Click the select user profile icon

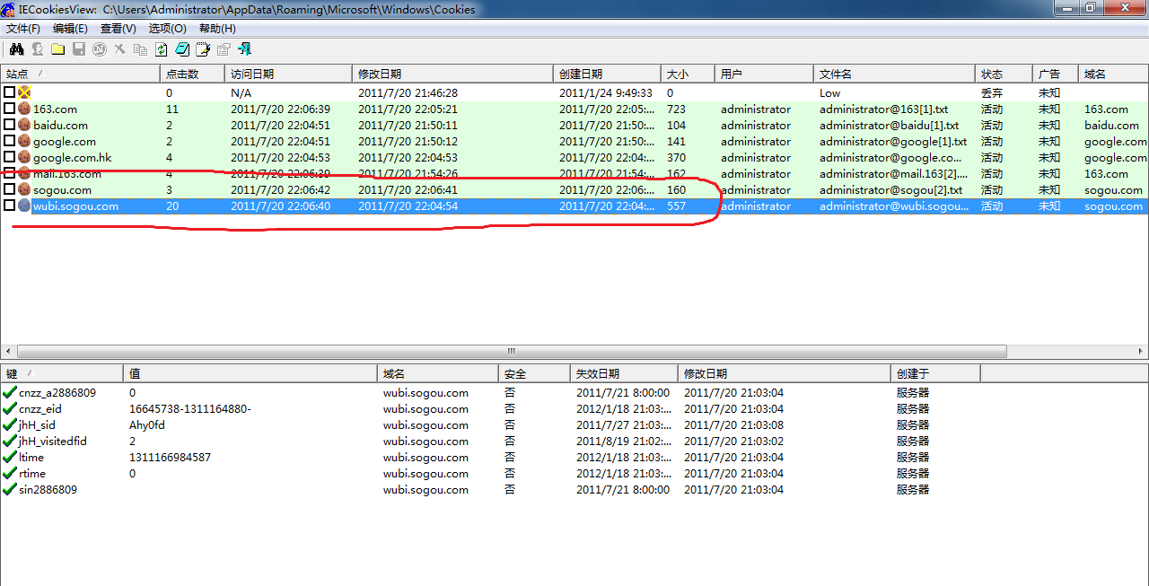[38, 49]
